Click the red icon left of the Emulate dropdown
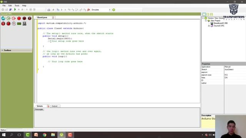This screenshot has height=138, width=246. [x=88, y=10]
